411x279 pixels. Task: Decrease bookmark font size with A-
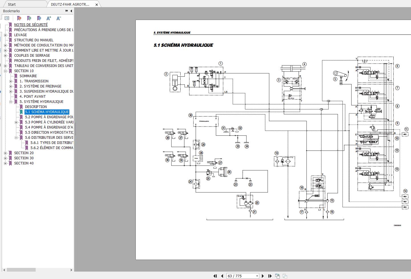point(58,18)
